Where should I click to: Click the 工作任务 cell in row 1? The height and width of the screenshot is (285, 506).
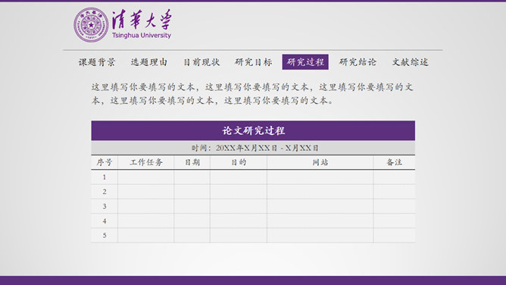coord(146,177)
